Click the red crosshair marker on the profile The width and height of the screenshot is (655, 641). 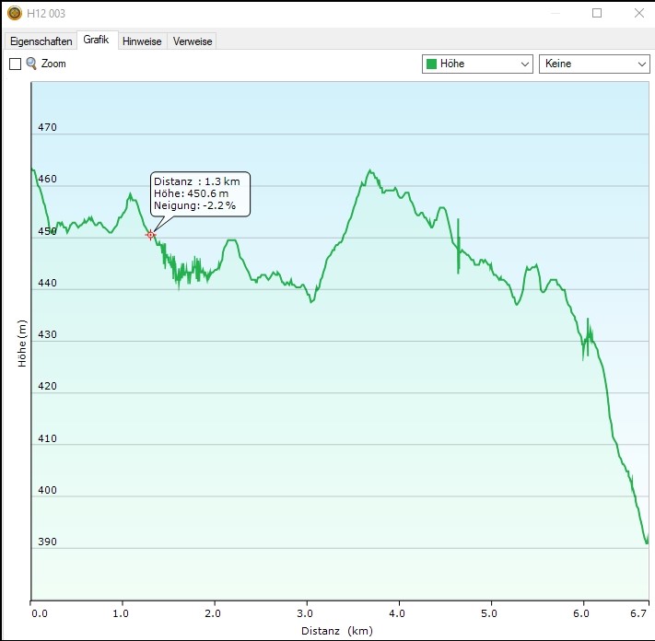pos(151,235)
